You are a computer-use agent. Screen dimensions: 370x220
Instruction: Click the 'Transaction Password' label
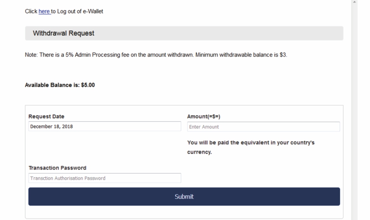57,168
